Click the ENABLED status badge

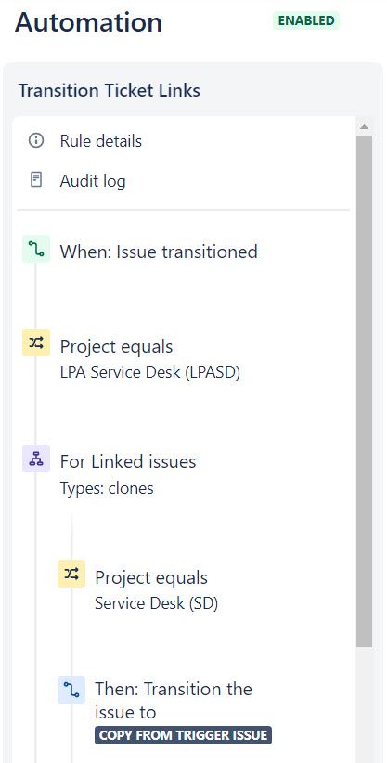coord(306,21)
